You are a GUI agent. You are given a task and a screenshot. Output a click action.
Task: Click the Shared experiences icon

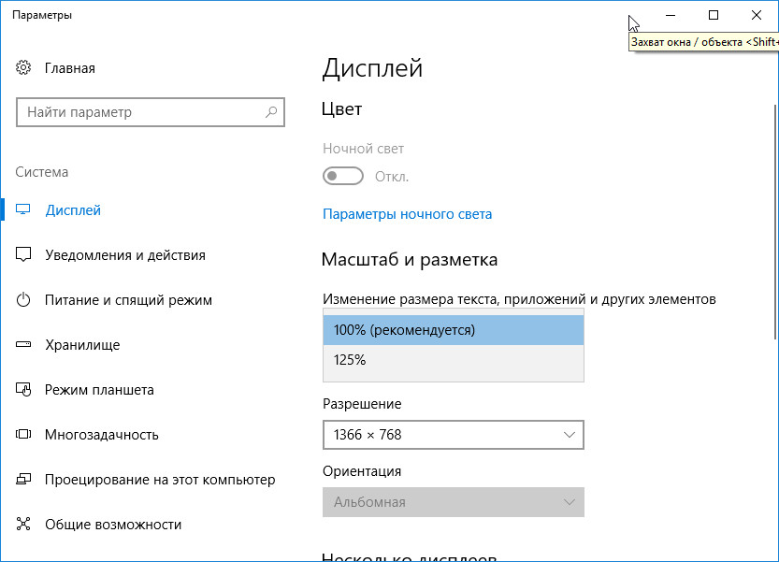pyautogui.click(x=23, y=524)
